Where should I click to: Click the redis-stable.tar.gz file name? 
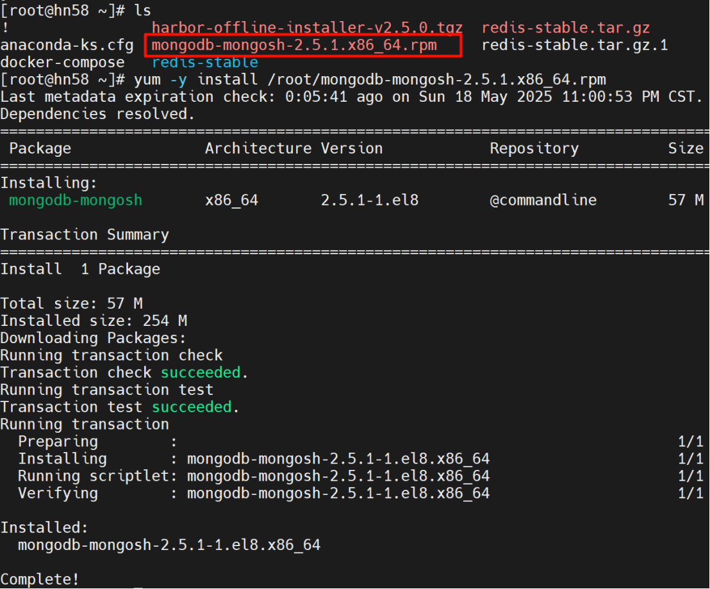pyautogui.click(x=566, y=28)
